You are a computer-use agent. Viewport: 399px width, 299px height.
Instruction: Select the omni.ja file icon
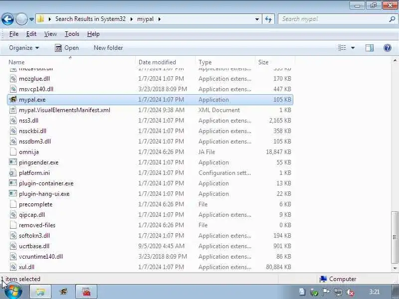13,152
